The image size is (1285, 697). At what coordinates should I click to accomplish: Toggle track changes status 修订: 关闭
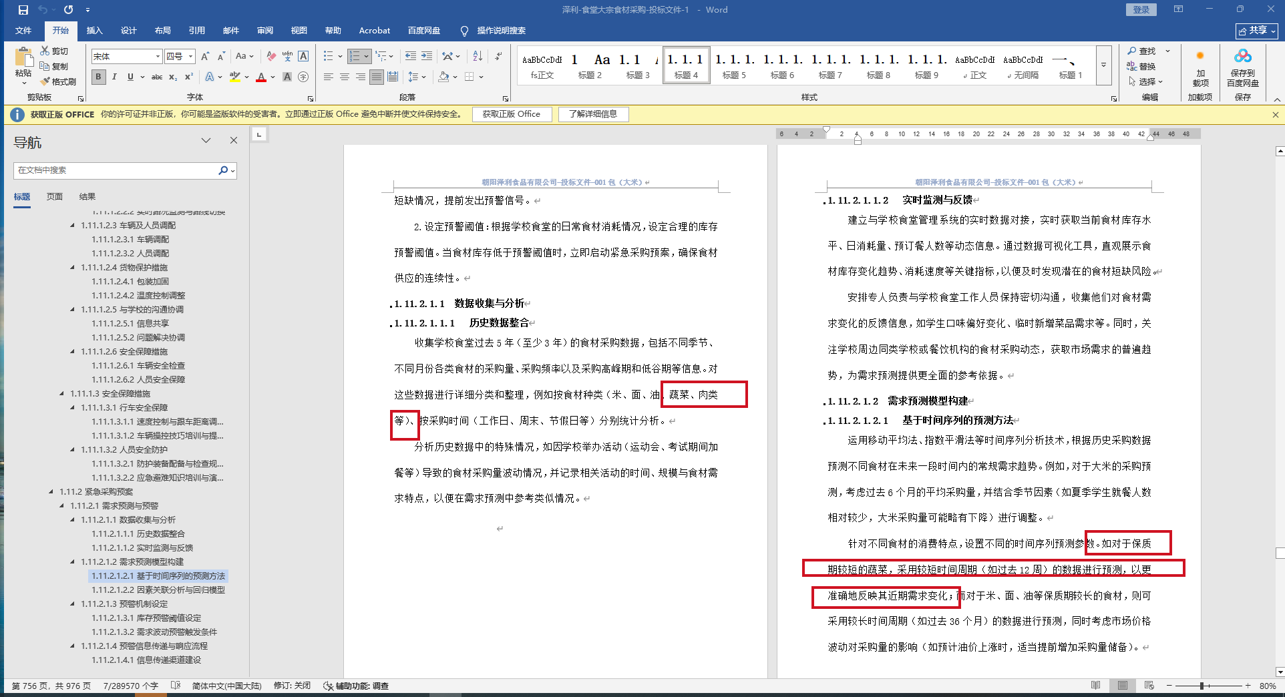point(292,686)
